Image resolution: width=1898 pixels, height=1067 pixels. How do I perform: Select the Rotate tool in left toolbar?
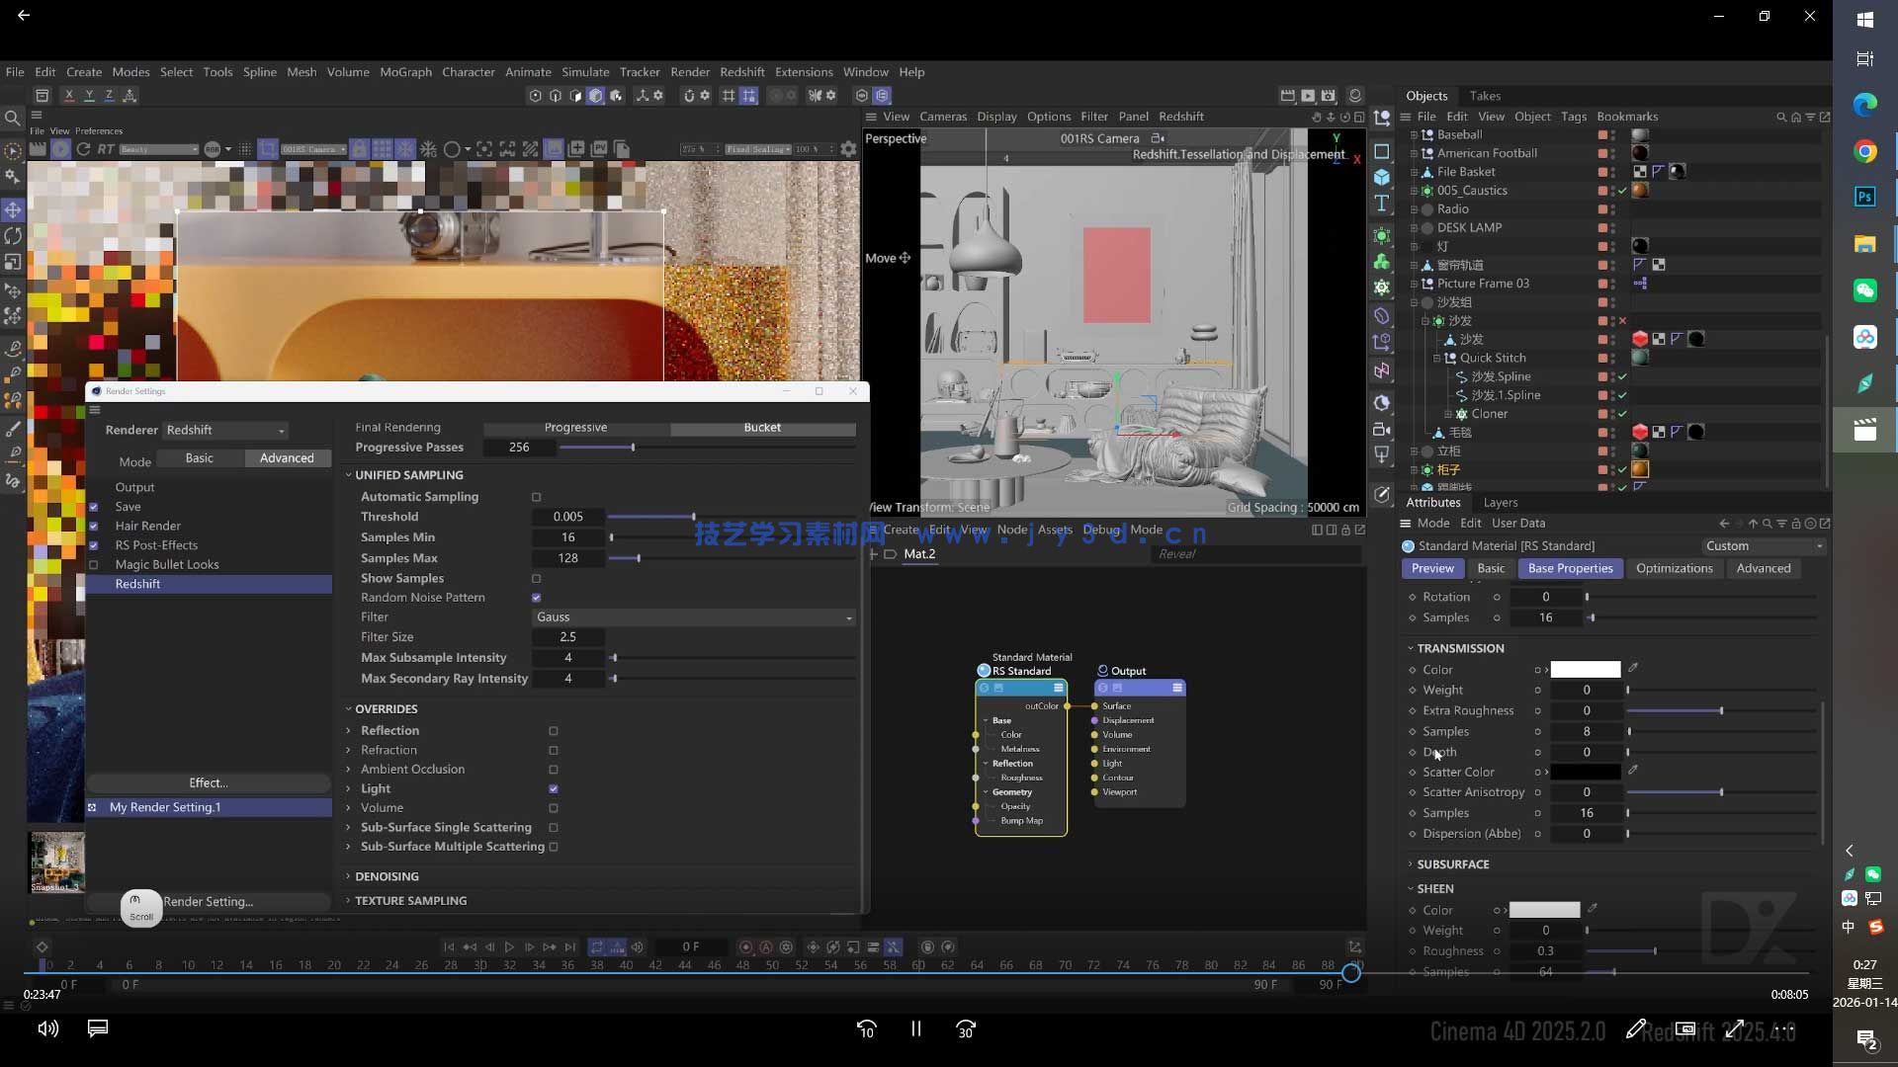point(13,236)
